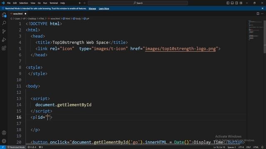Open the Terminal menu
Viewport: 266px width, 149px height.
[54, 3]
